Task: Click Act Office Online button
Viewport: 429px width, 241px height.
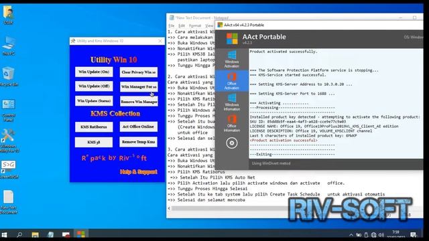Action: (139, 127)
